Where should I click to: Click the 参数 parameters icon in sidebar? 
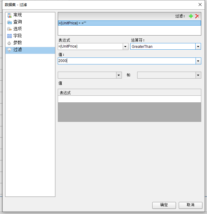9,43
